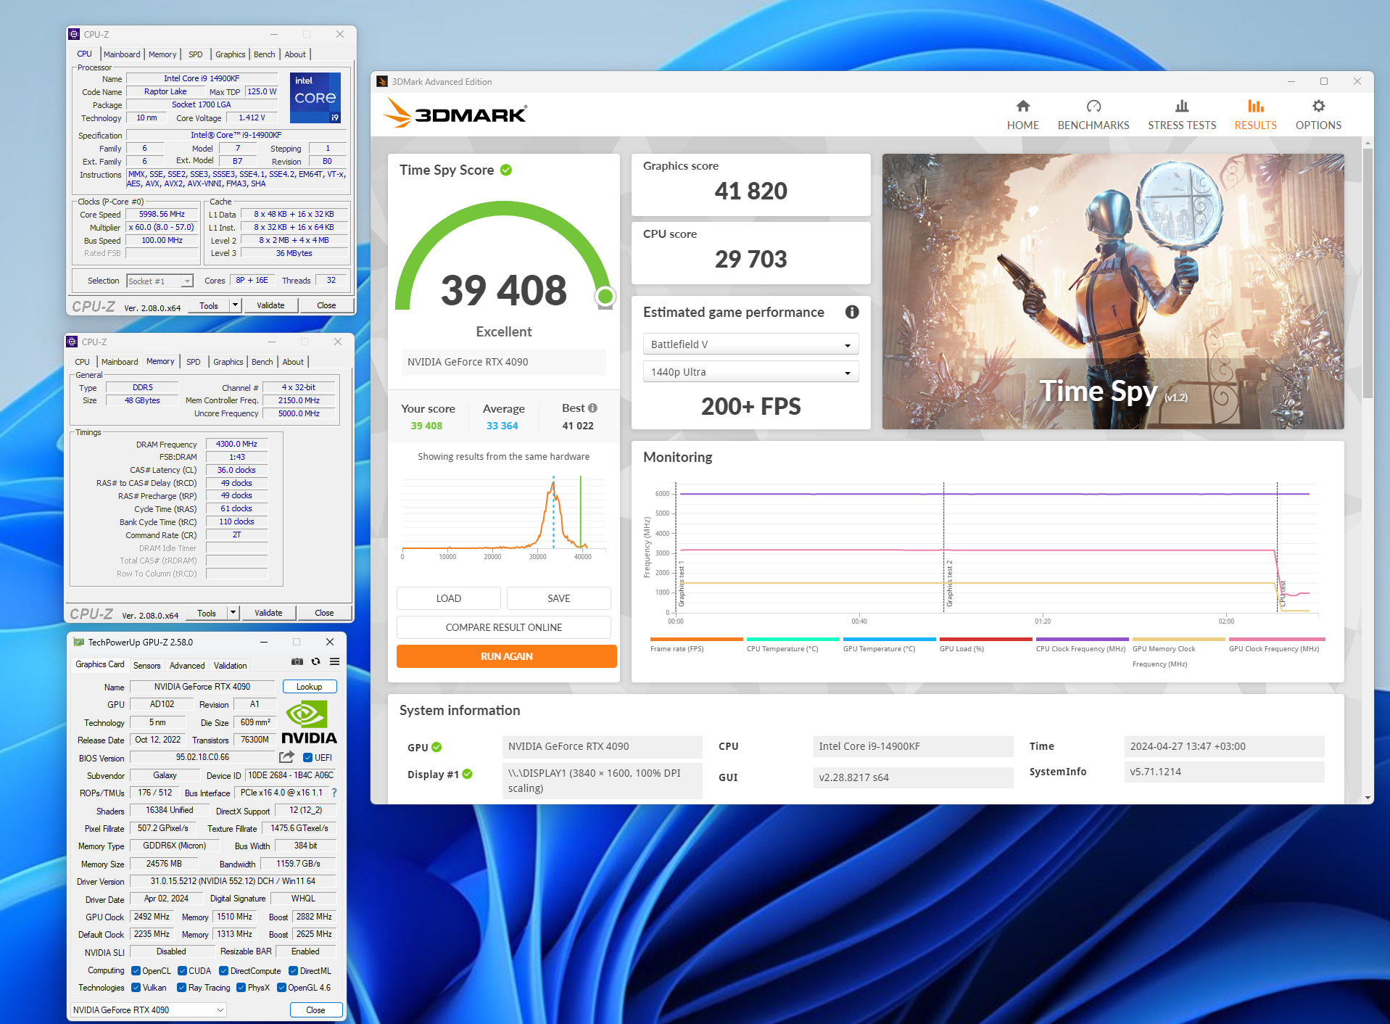Click the Frame rate (FPS) orange legend swatch
1390x1024 pixels.
pos(697,639)
